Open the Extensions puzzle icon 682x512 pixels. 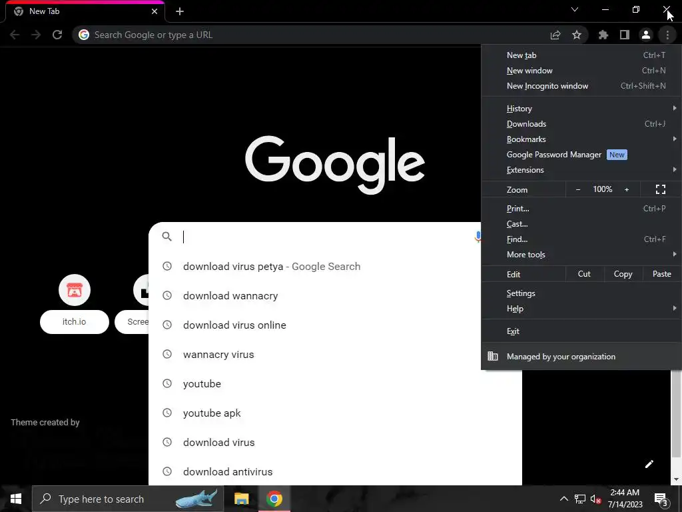coord(603,35)
